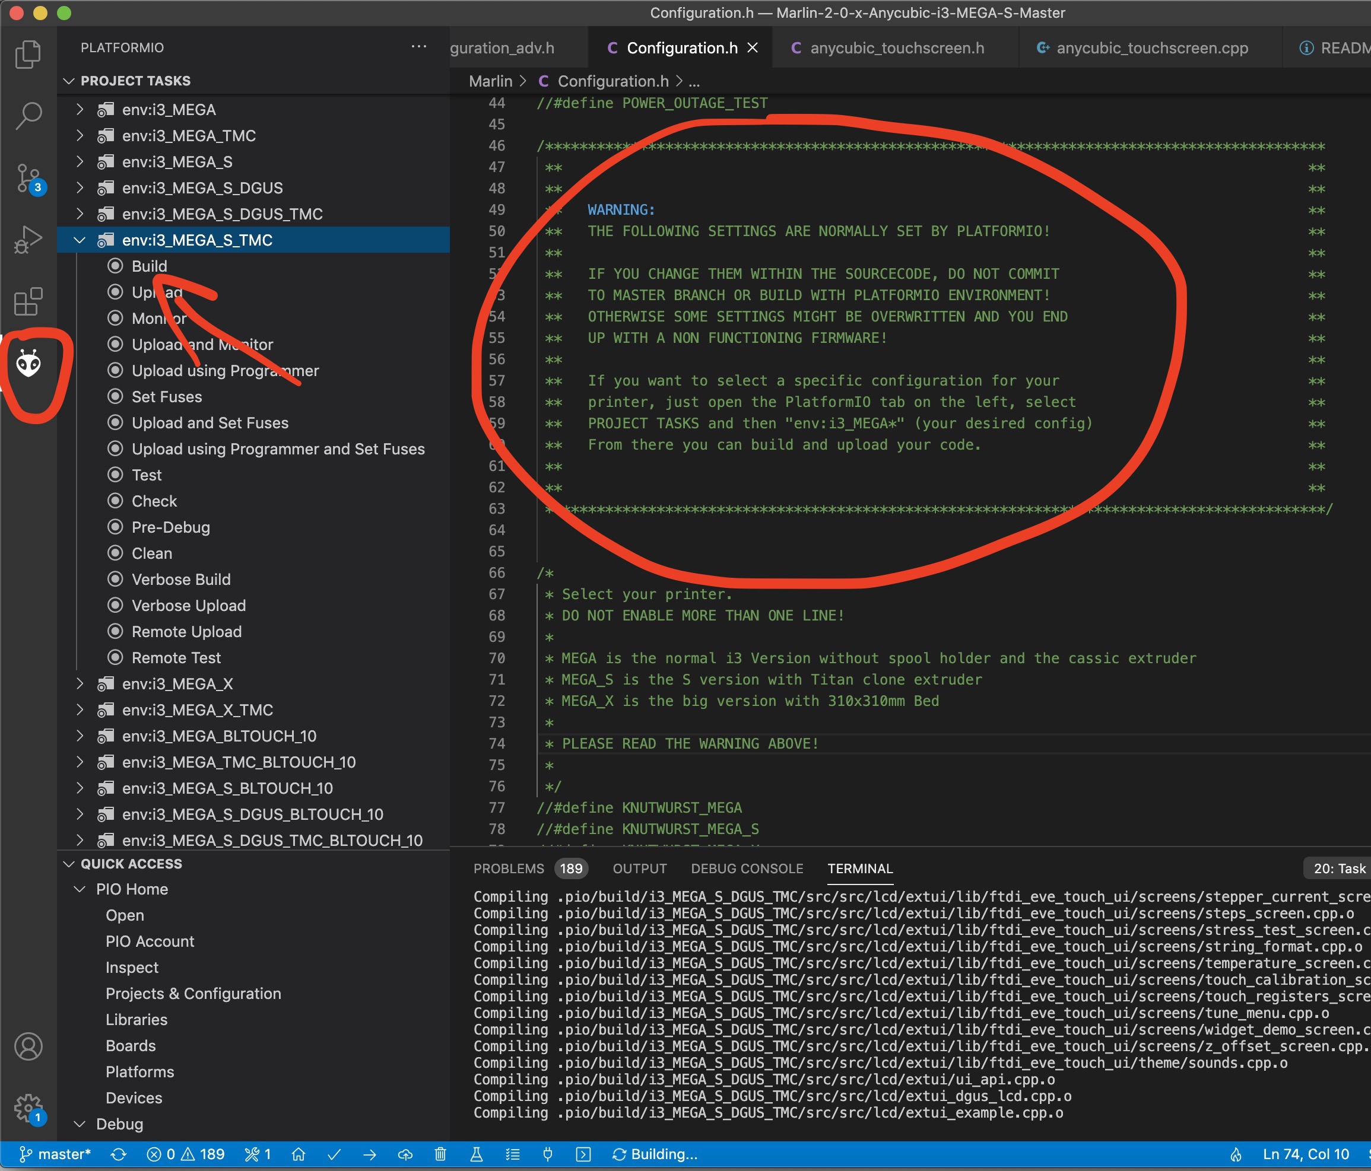The width and height of the screenshot is (1371, 1171).
Task: Open the DEBUG CONSOLE panel tab
Action: [747, 868]
